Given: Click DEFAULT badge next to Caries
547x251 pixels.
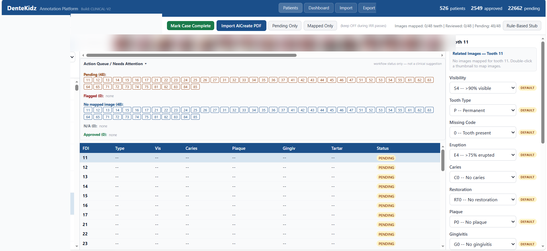Looking at the screenshot, I should point(527,177).
